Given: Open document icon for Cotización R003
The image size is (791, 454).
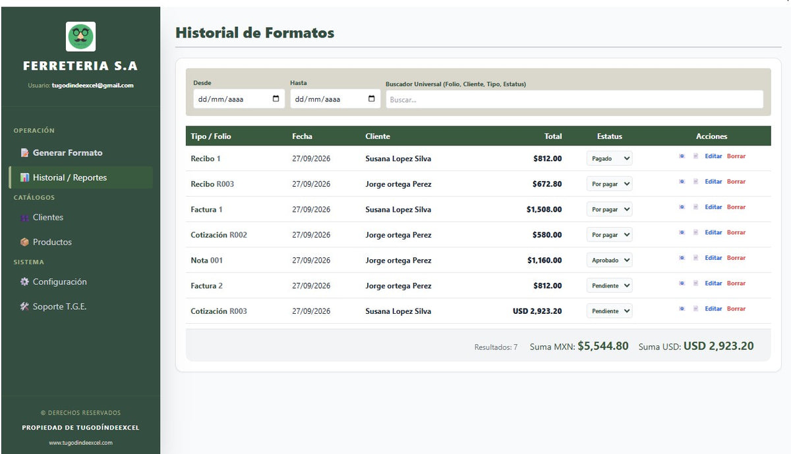Looking at the screenshot, I should pyautogui.click(x=695, y=309).
